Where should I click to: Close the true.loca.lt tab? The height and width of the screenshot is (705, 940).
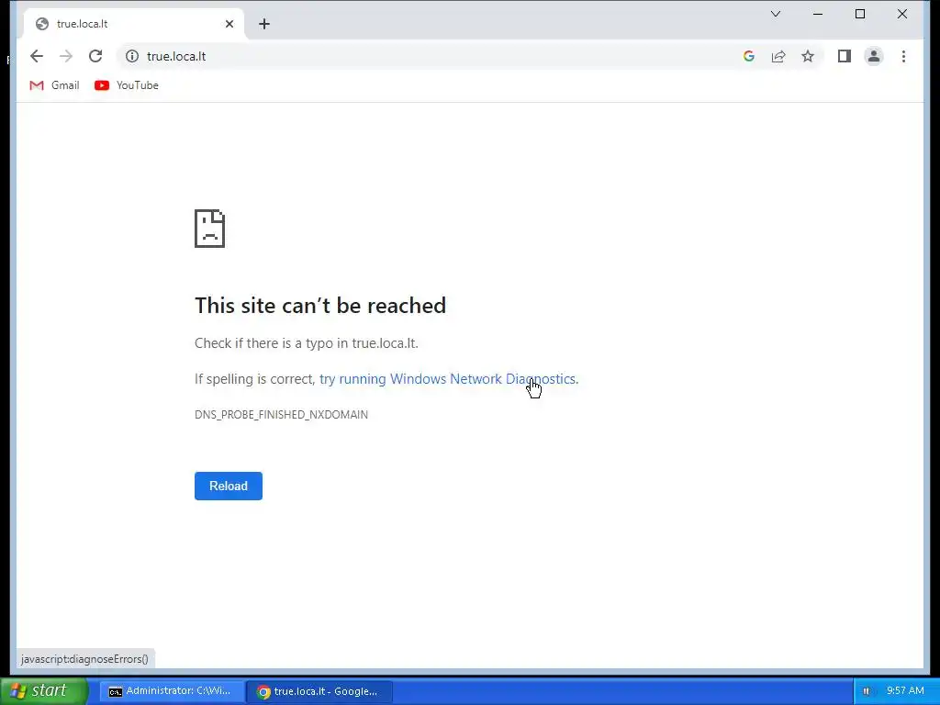click(229, 24)
